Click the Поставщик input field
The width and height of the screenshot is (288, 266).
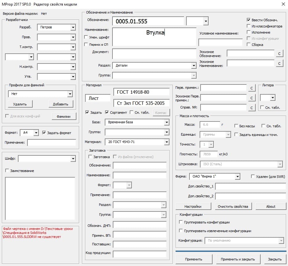tap(140, 244)
